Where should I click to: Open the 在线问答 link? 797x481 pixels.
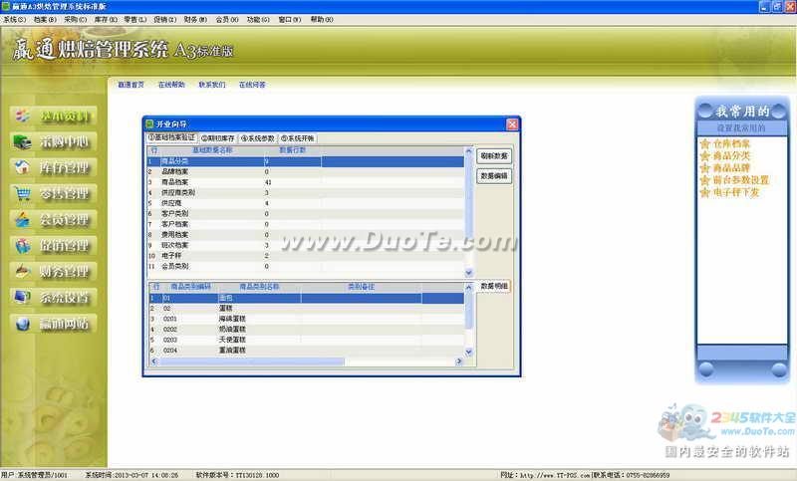tap(252, 85)
